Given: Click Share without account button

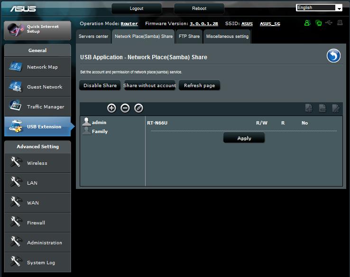Looking at the screenshot, I should pos(149,85).
